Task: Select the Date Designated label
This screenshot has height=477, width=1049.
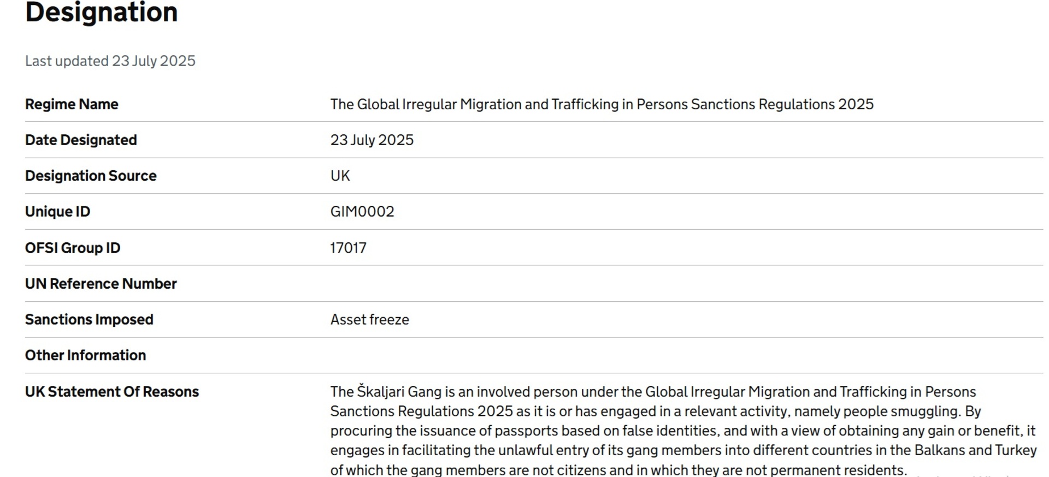Action: click(x=81, y=140)
